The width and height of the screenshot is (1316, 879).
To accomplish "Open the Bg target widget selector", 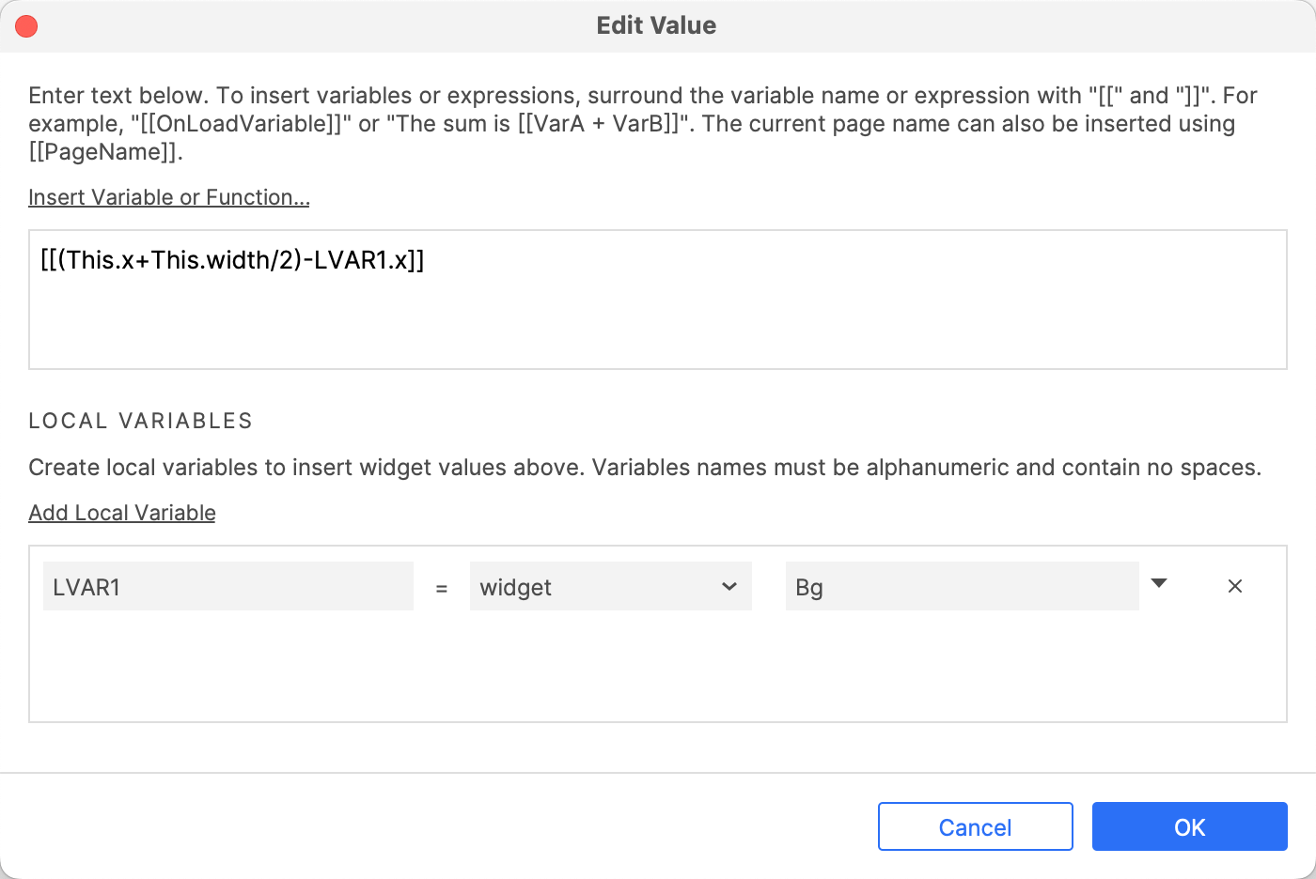I will (962, 587).
